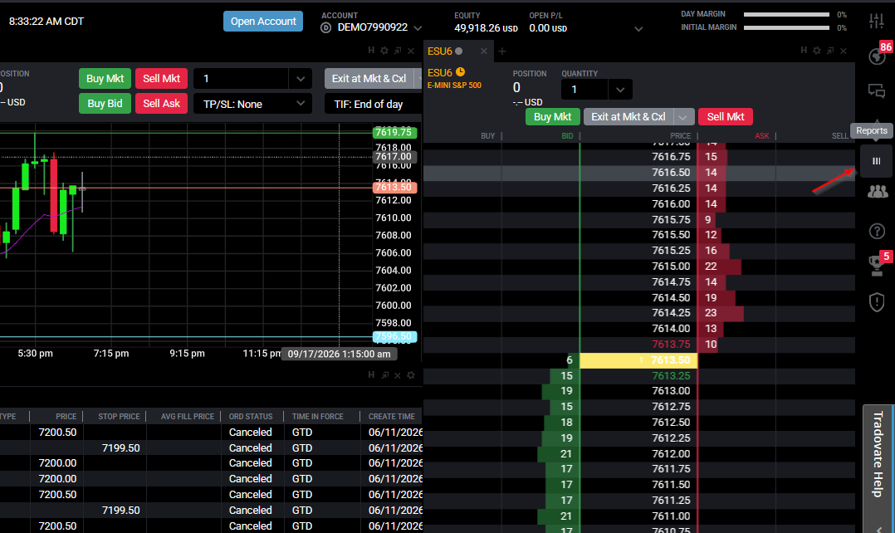Open the chart order quantity dropdown arrow
Viewport: 895px width, 533px height.
coord(301,79)
